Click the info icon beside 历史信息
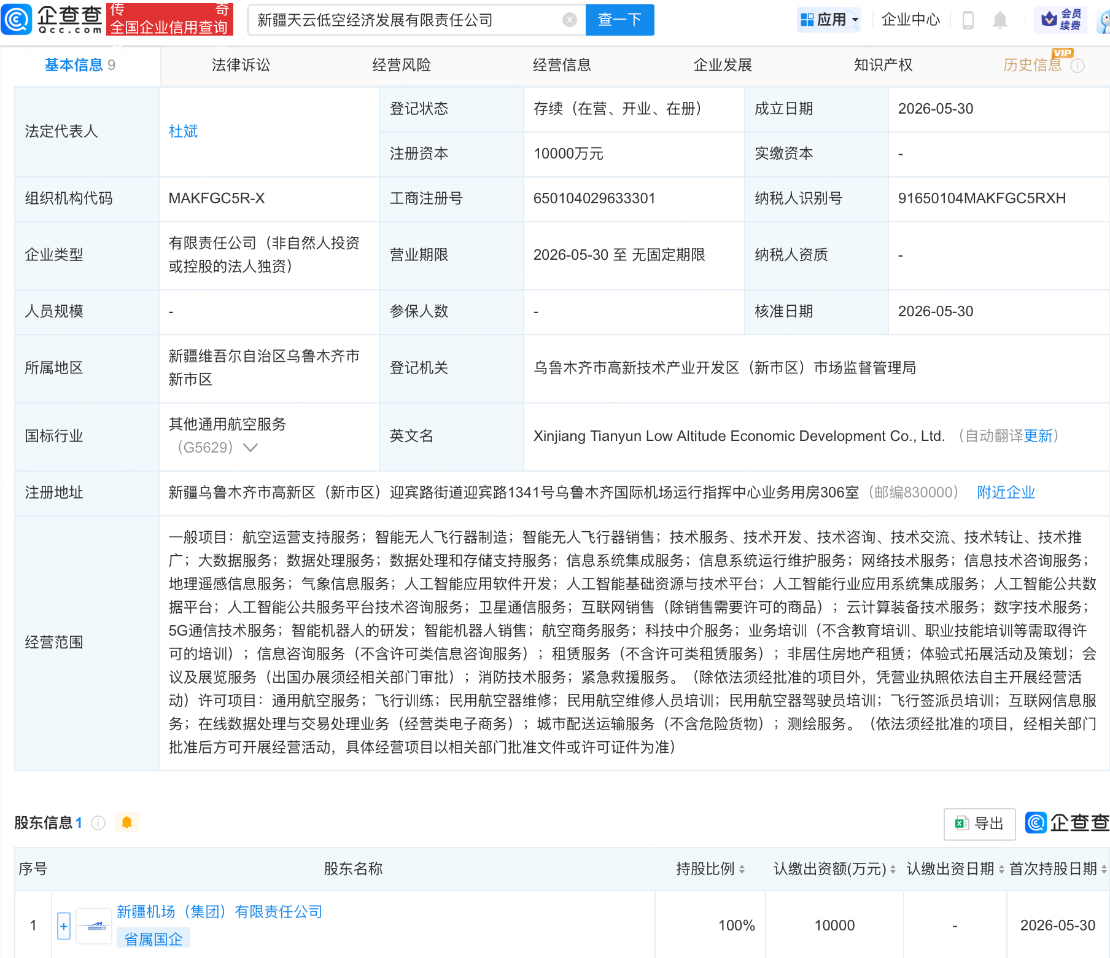 (x=1077, y=66)
